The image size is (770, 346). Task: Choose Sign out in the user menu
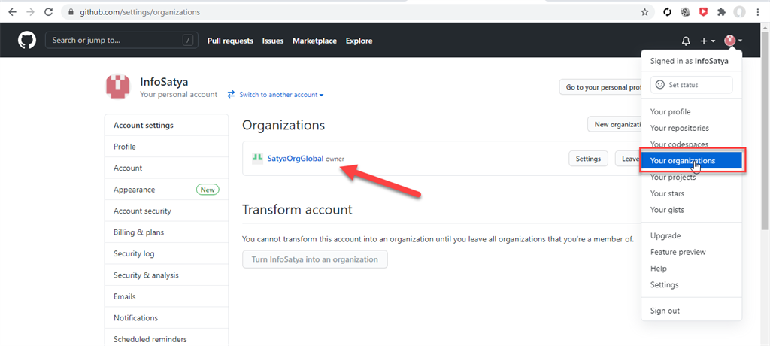(x=665, y=311)
